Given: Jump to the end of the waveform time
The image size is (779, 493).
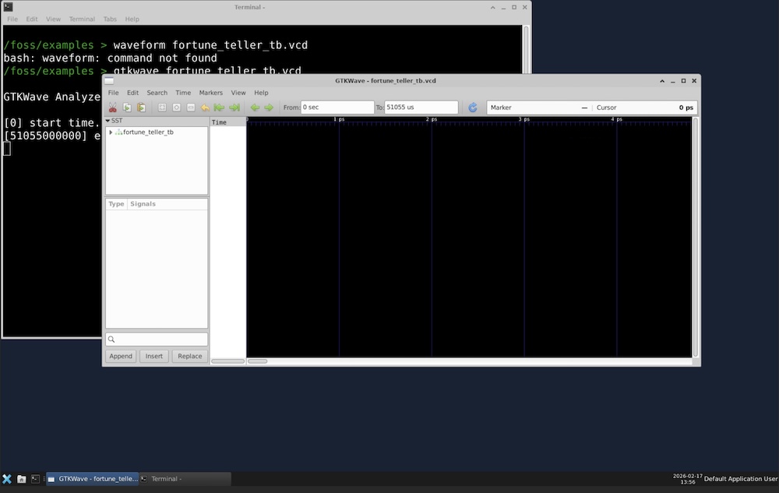Looking at the screenshot, I should (x=234, y=107).
